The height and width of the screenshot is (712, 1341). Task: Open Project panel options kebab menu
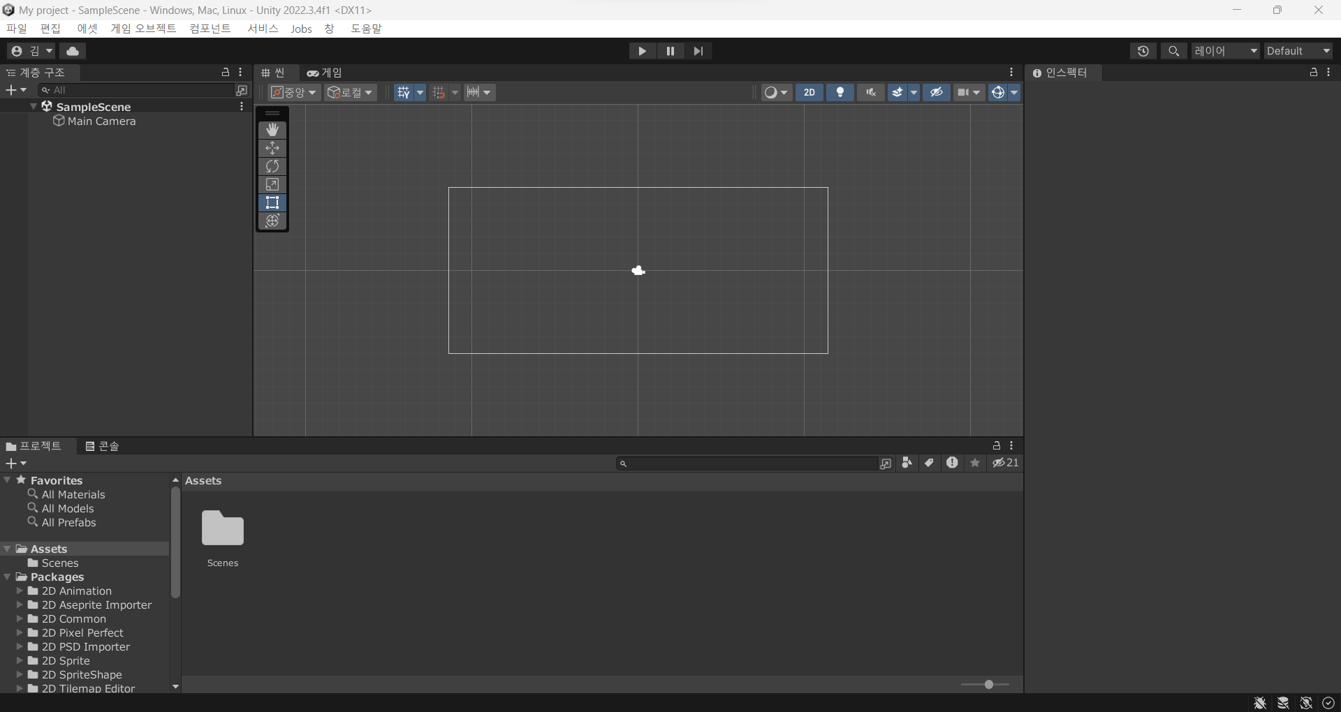tap(1011, 445)
